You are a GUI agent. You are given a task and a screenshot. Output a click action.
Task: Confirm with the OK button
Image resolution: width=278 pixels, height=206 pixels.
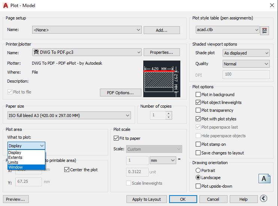coord(183,199)
